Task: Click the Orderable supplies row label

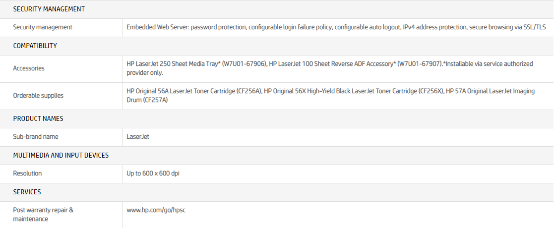Action: (38, 96)
